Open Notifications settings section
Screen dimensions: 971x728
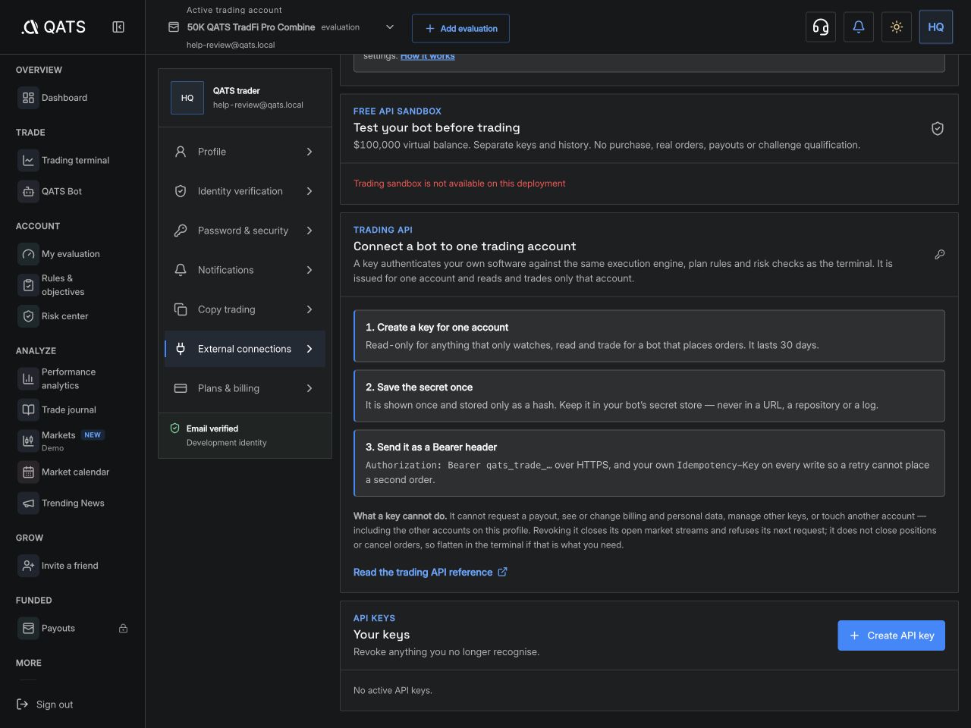tap(245, 270)
